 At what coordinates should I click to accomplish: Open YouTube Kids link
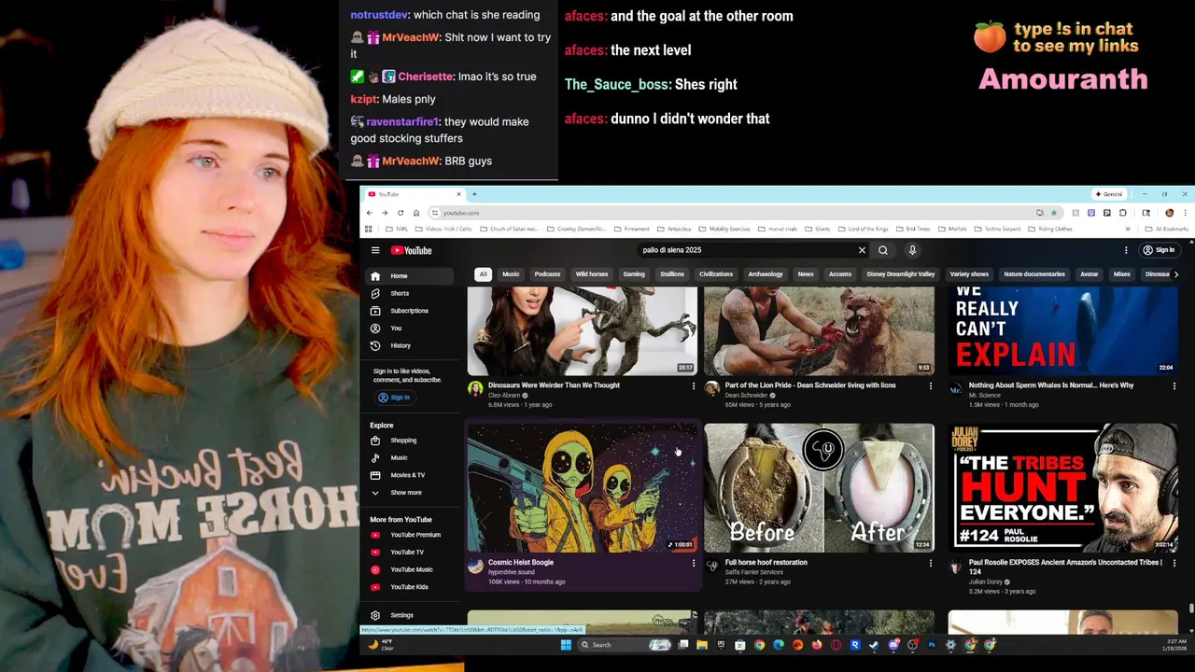(411, 587)
